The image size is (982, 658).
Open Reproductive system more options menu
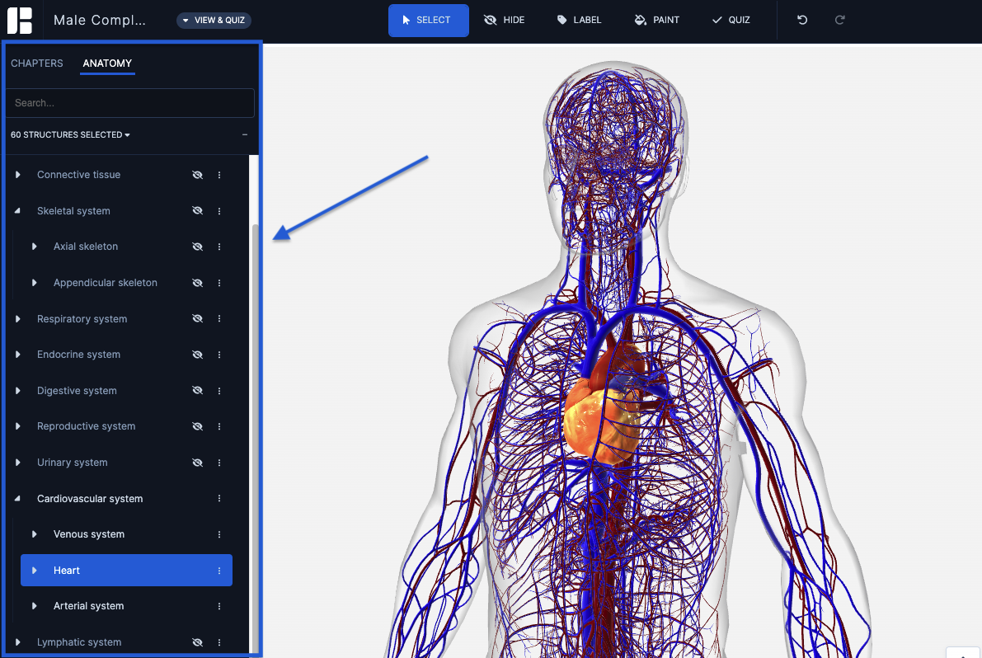(219, 426)
